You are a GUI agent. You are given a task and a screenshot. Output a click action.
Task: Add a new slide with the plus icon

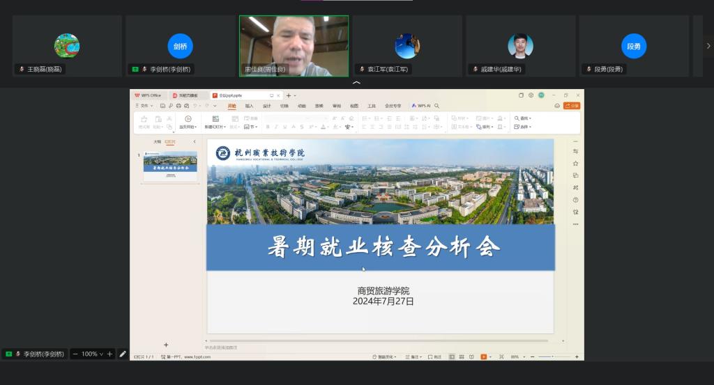click(166, 345)
